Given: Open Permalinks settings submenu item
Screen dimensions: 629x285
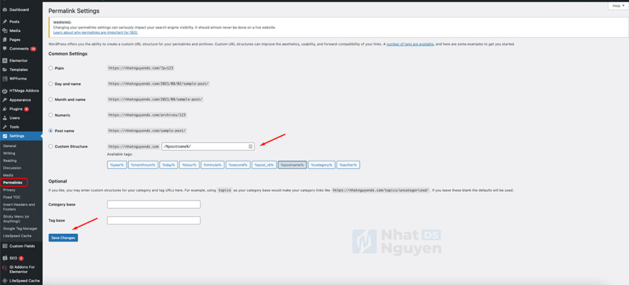Looking at the screenshot, I should tap(12, 182).
